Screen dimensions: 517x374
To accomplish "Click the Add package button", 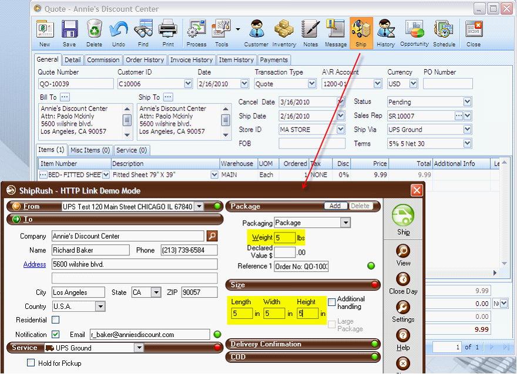I will (335, 206).
